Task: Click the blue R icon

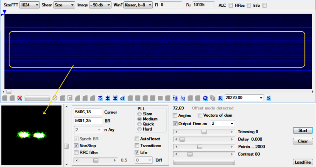Action: (x=220, y=98)
